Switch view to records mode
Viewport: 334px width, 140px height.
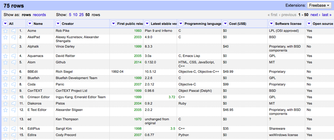click(39, 15)
